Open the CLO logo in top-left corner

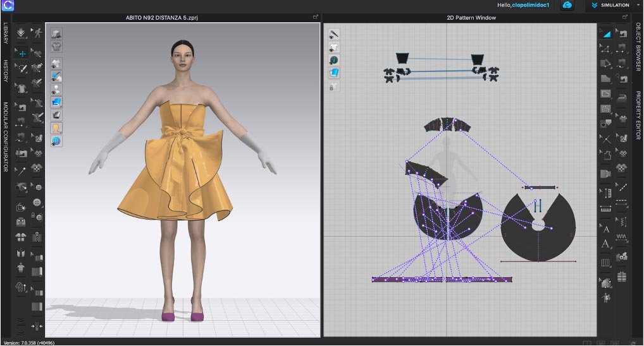[x=8, y=5]
